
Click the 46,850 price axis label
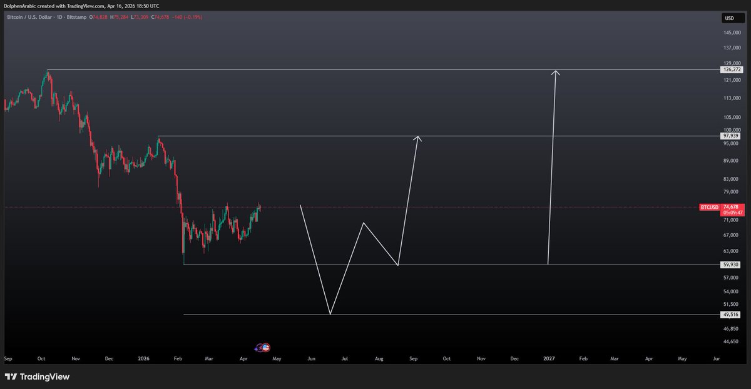(x=730, y=328)
